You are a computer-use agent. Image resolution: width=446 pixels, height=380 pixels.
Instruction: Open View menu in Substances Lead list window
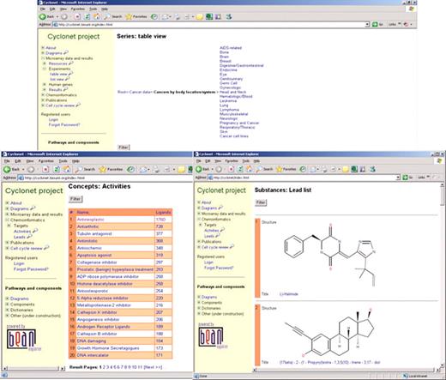218,161
